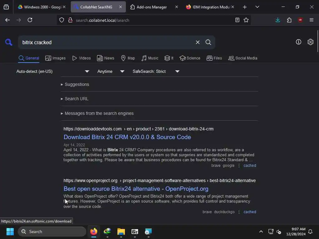
Task: Go back with the browser back arrow
Action: 7,20
